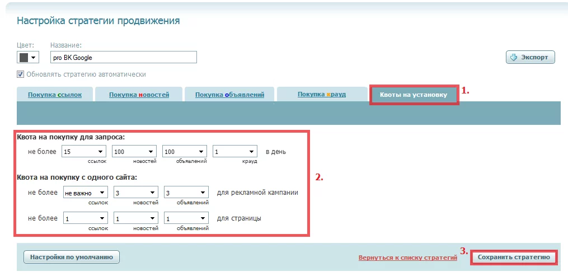
Task: Toggle "Обновлять стратегию автоматически" checkbox
Action: [20, 74]
